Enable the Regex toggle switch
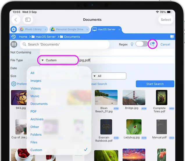185x161 pixels. point(141,44)
